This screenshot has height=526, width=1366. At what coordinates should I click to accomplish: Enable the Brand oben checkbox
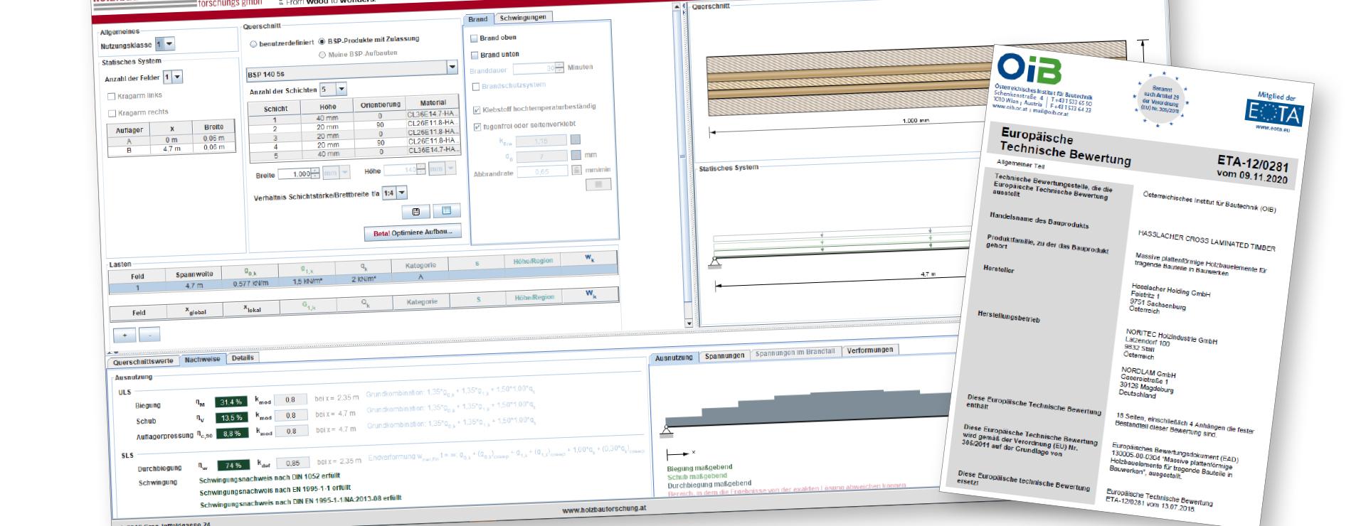475,38
